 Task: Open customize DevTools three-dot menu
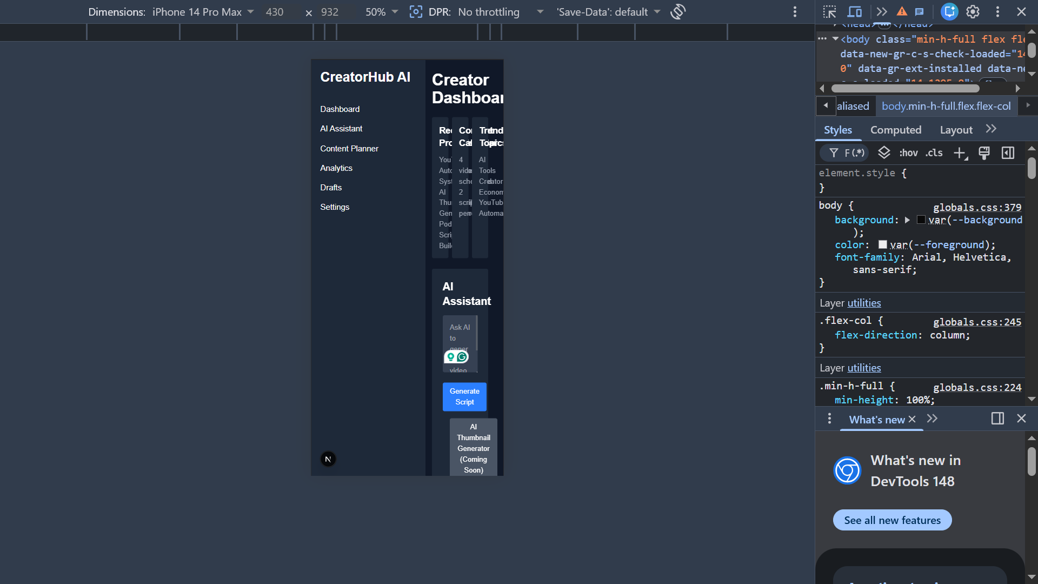coord(997,11)
